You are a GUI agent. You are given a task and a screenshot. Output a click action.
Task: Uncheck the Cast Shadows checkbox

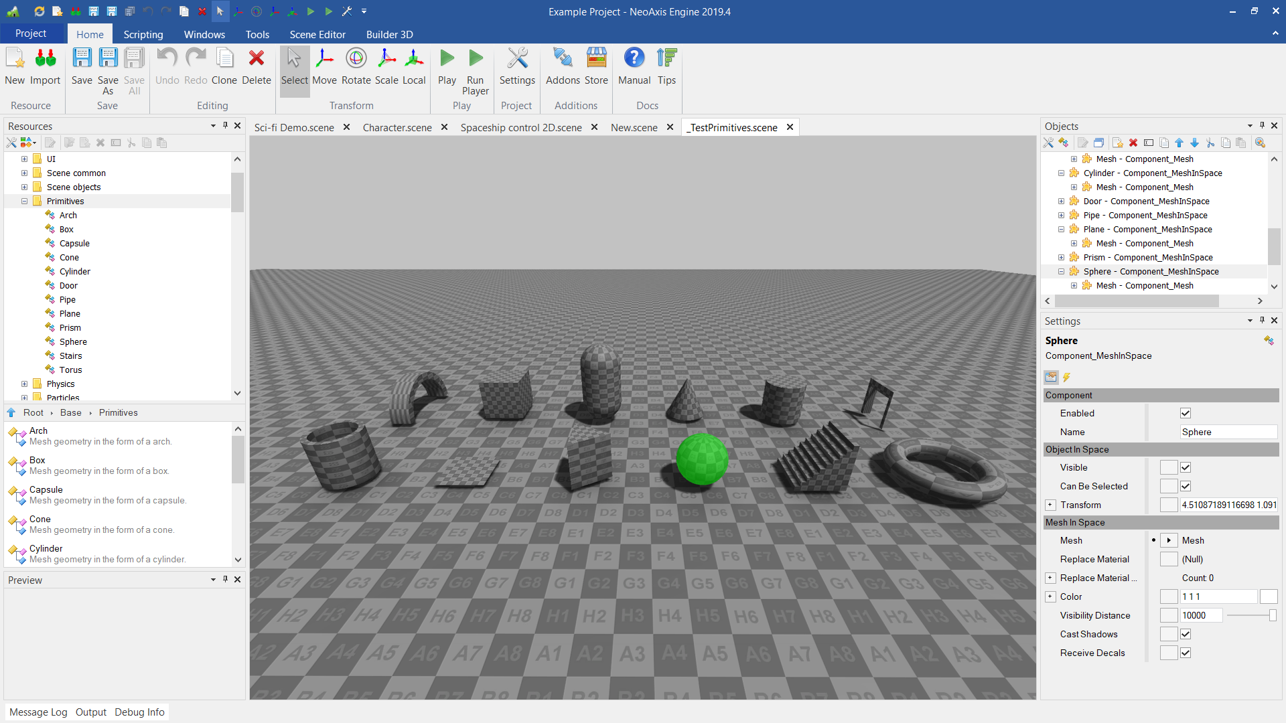tap(1186, 635)
